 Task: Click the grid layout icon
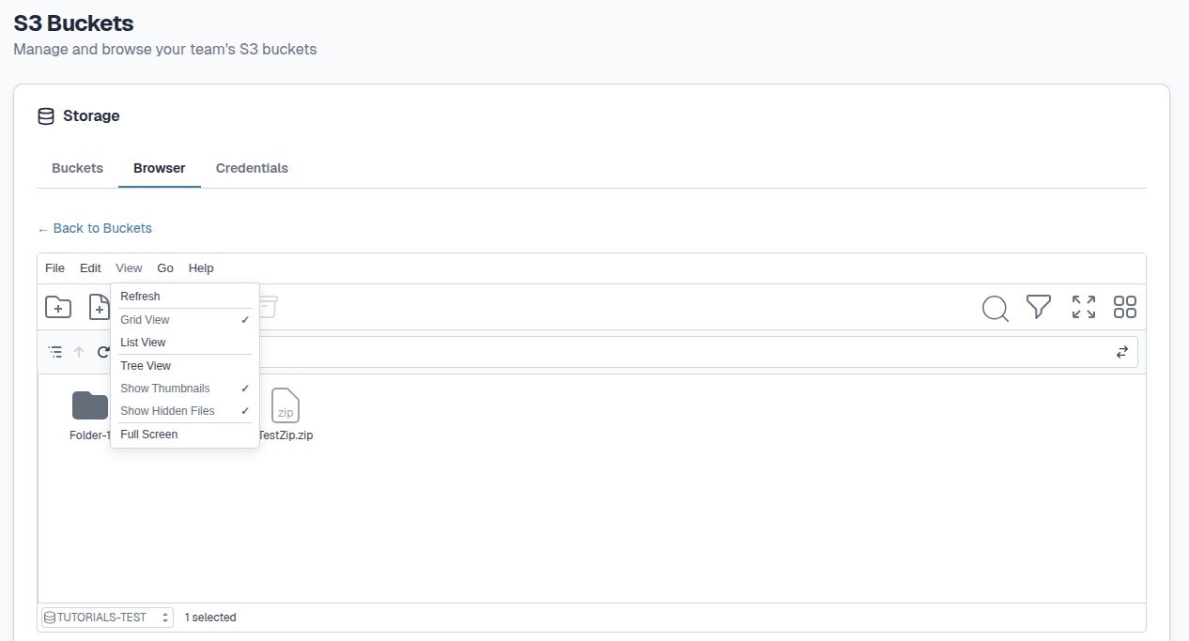click(x=1124, y=307)
